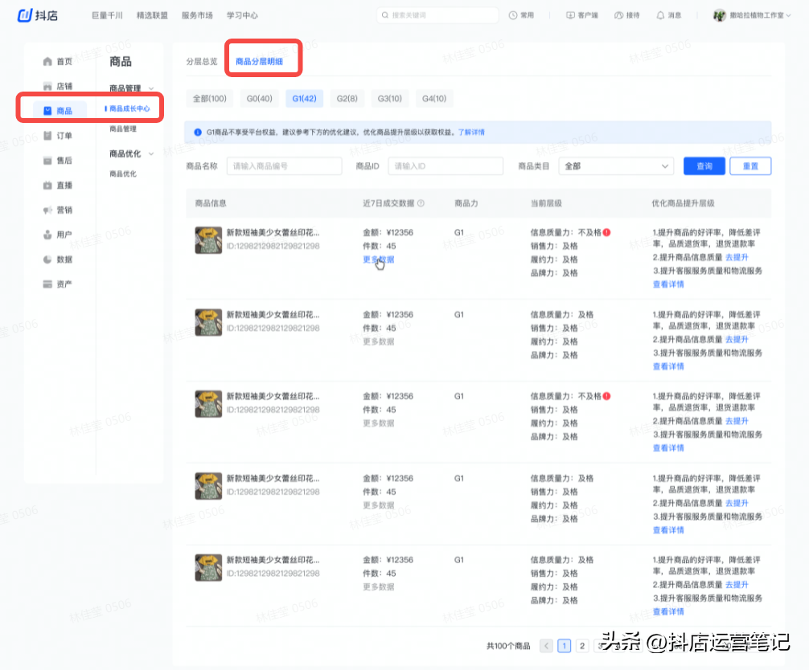Click the 首页 home icon in sidebar
The image size is (809, 670).
47,62
